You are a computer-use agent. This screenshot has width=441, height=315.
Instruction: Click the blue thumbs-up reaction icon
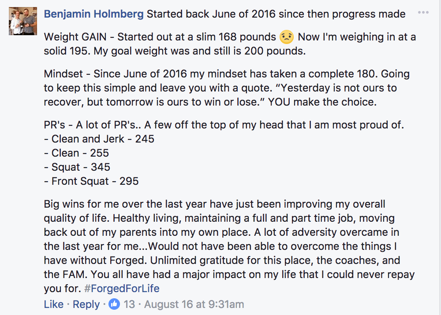click(x=114, y=304)
